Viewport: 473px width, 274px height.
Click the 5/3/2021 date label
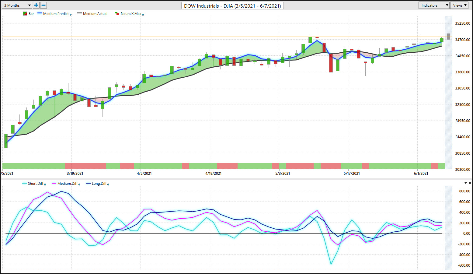pyautogui.click(x=283, y=174)
